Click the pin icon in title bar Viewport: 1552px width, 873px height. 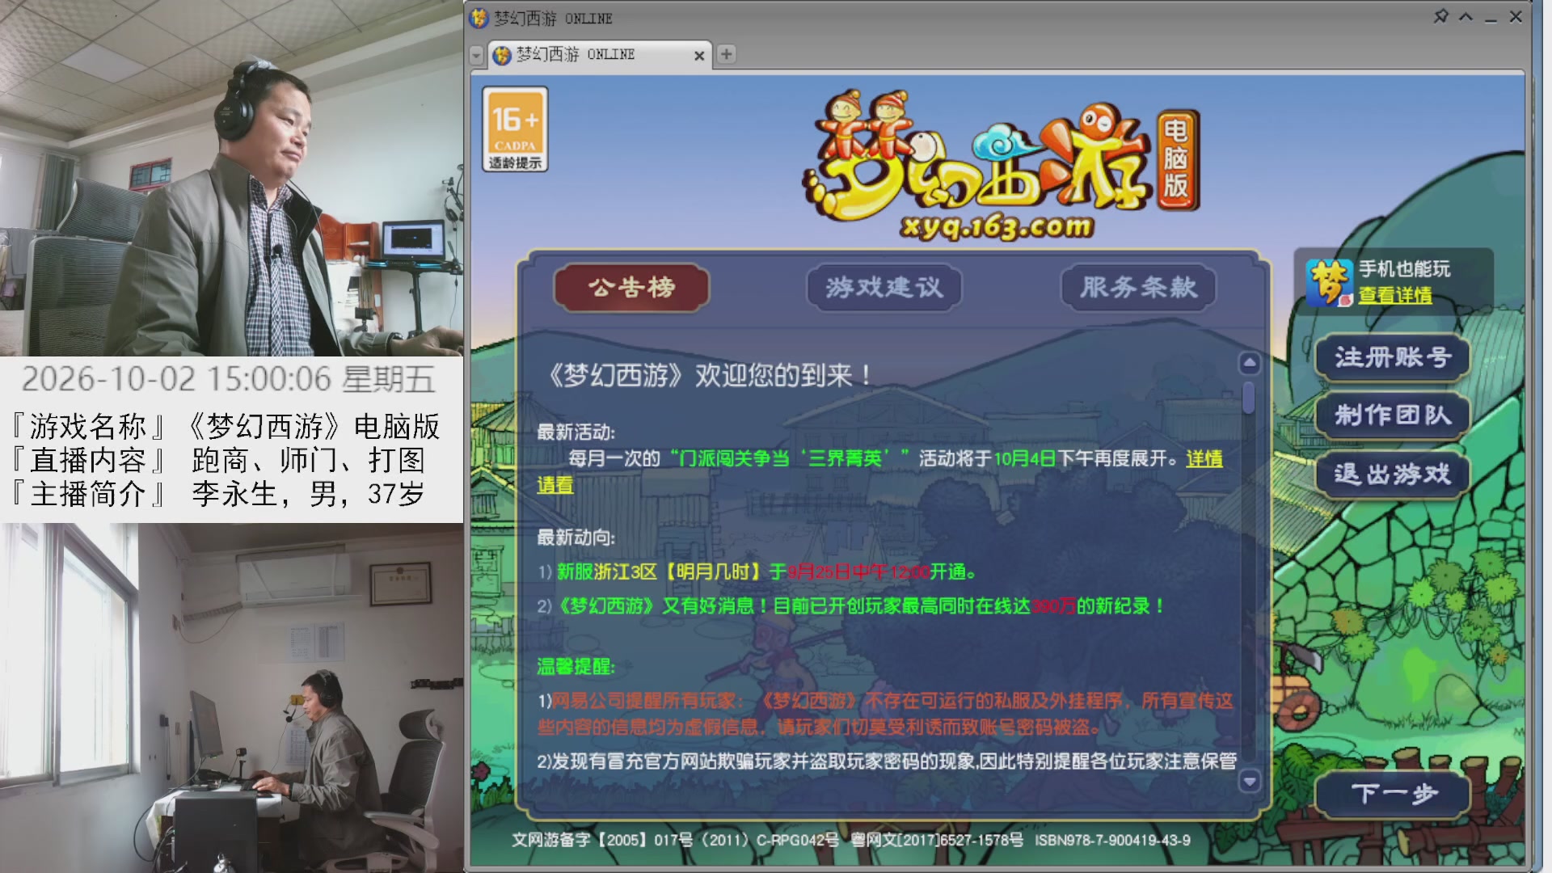pos(1440,17)
